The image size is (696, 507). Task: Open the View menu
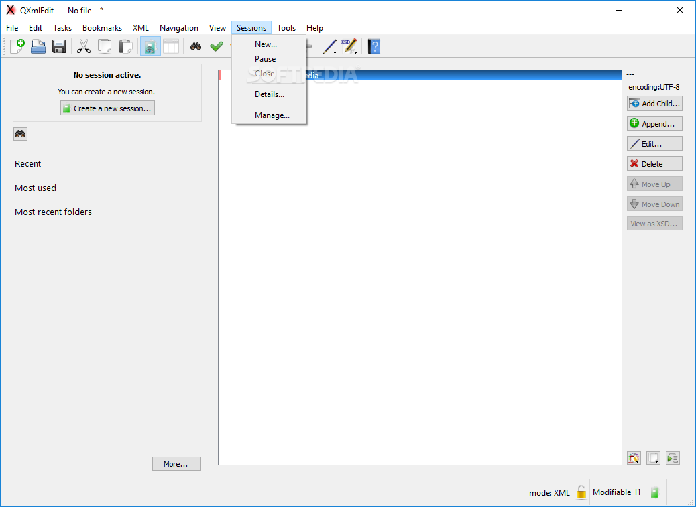coord(217,28)
